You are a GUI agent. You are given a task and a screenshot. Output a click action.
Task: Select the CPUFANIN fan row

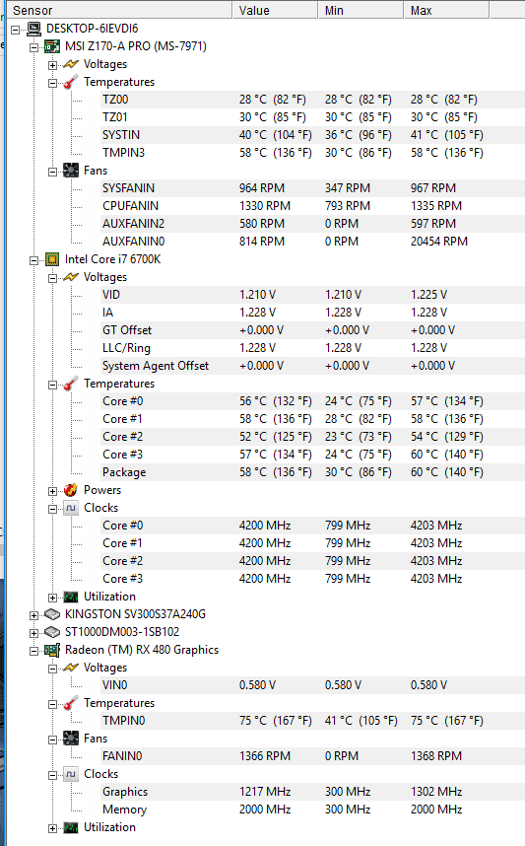coord(304,206)
